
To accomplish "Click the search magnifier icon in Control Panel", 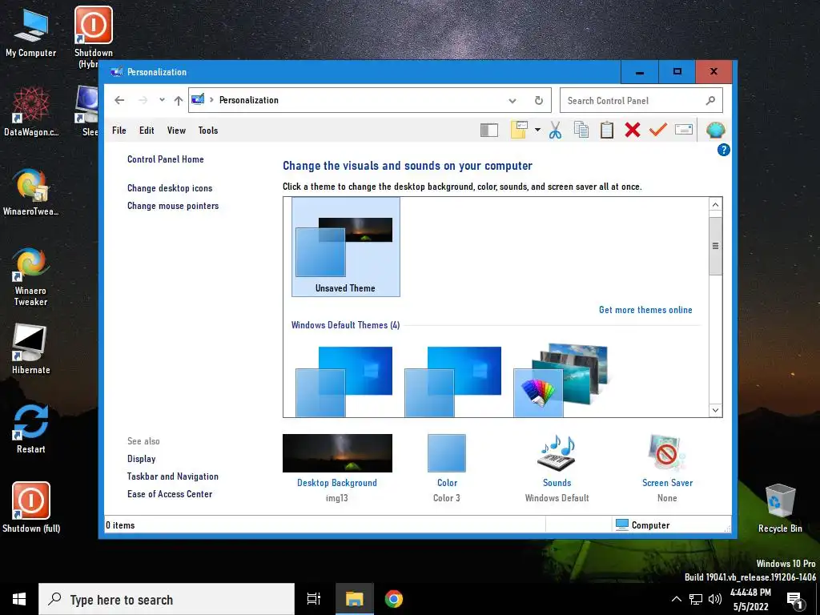I will pyautogui.click(x=710, y=100).
